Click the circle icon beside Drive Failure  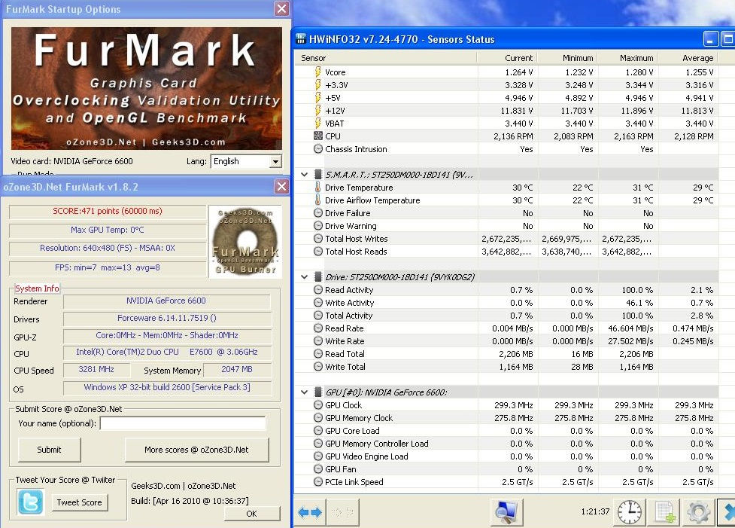point(317,213)
